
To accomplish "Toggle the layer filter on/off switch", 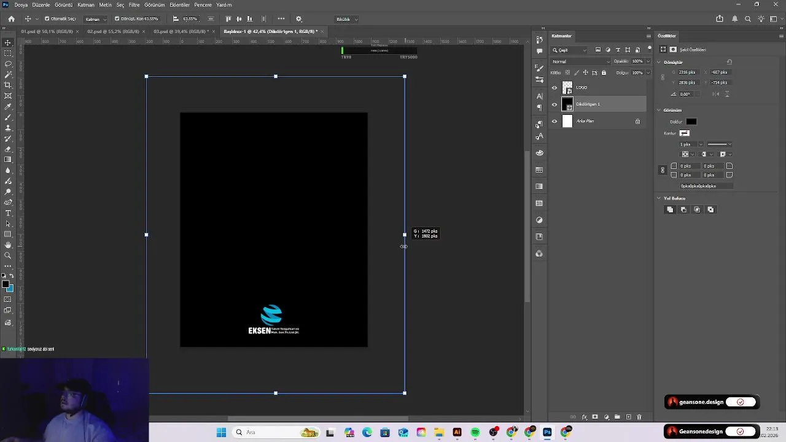I will tap(650, 48).
